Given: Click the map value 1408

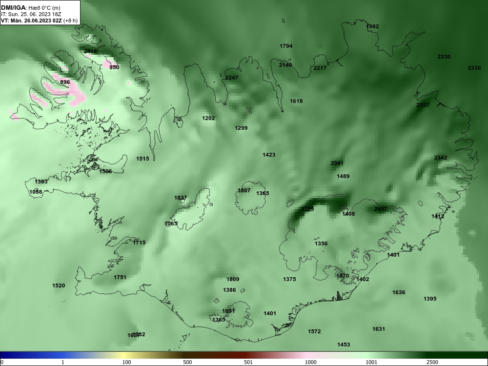Looking at the screenshot, I should (348, 214).
